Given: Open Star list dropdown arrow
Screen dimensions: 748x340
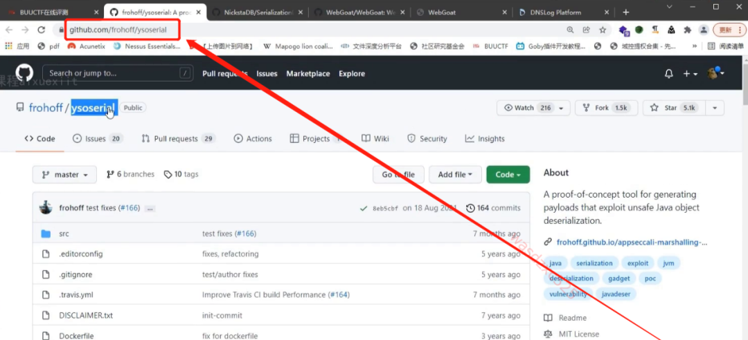Looking at the screenshot, I should click(x=715, y=108).
